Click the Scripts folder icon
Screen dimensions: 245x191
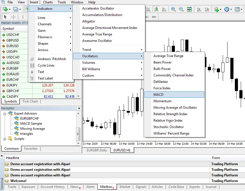[10, 138]
